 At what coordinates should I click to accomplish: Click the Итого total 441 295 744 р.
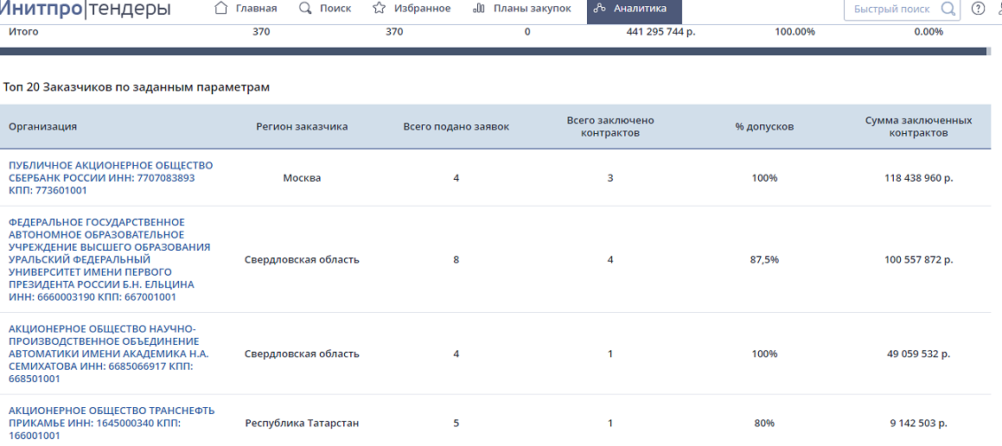point(661,31)
